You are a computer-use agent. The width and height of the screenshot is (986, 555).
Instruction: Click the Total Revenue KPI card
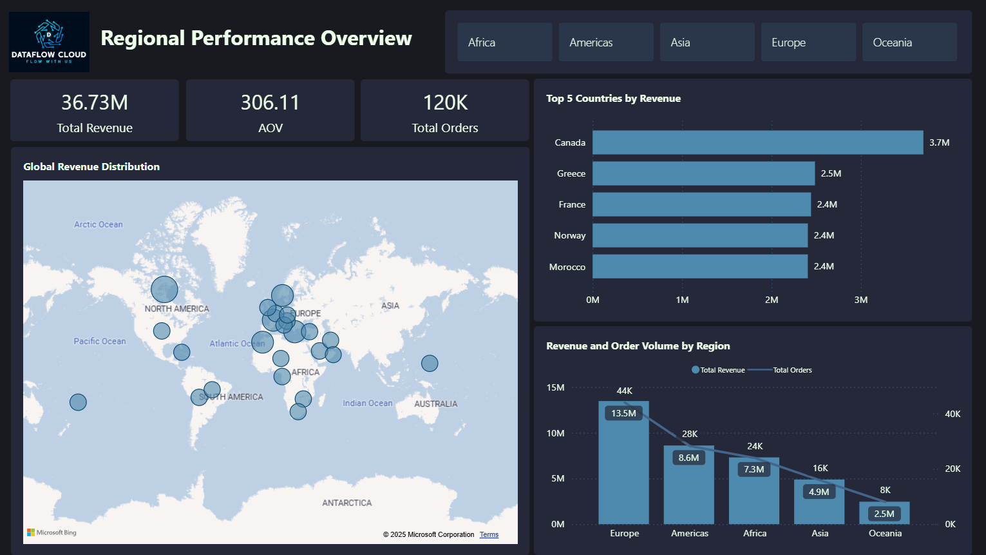click(x=94, y=110)
